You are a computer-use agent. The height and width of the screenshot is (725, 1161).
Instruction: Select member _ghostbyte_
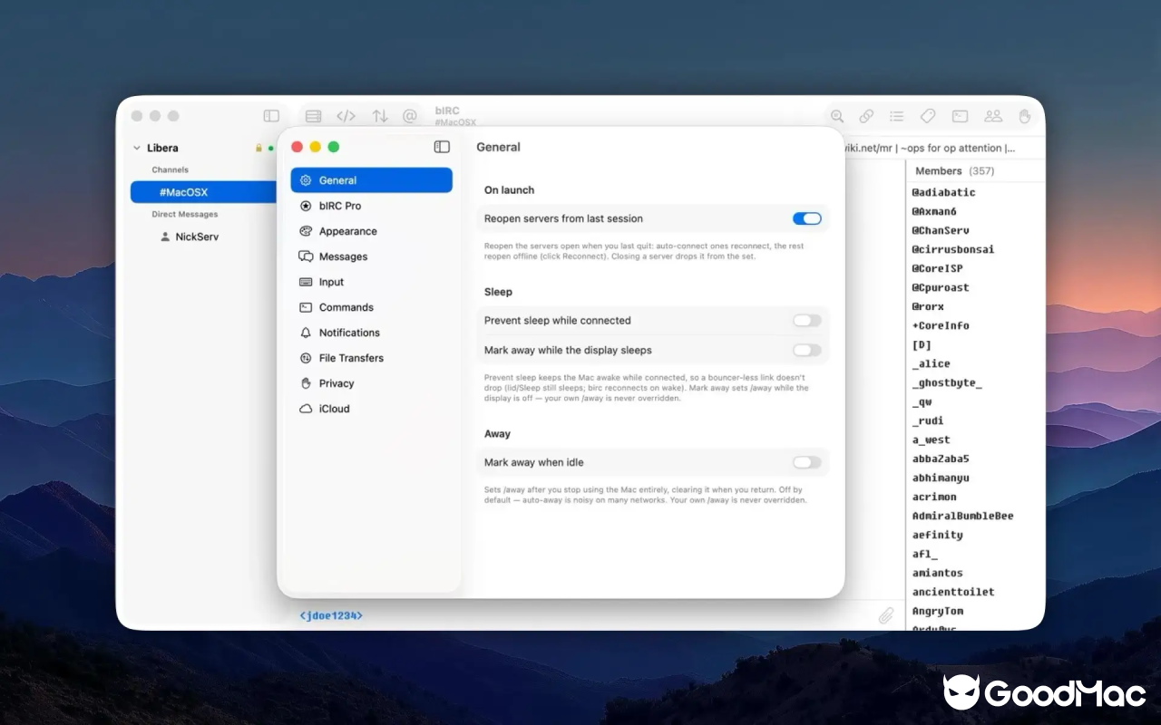[x=947, y=382]
